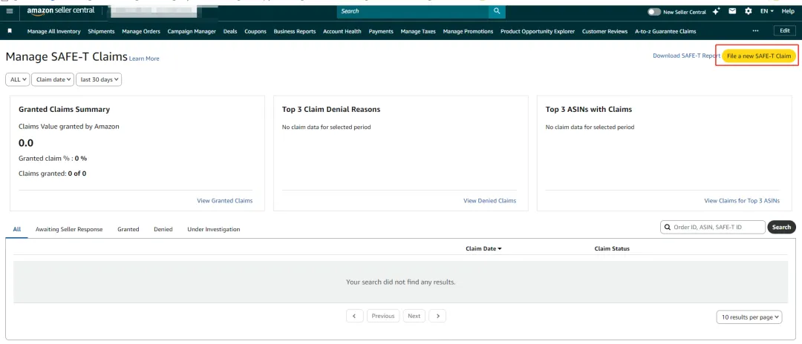This screenshot has height=344, width=802.
Task: Open the Shipments menu item
Action: pyautogui.click(x=101, y=31)
